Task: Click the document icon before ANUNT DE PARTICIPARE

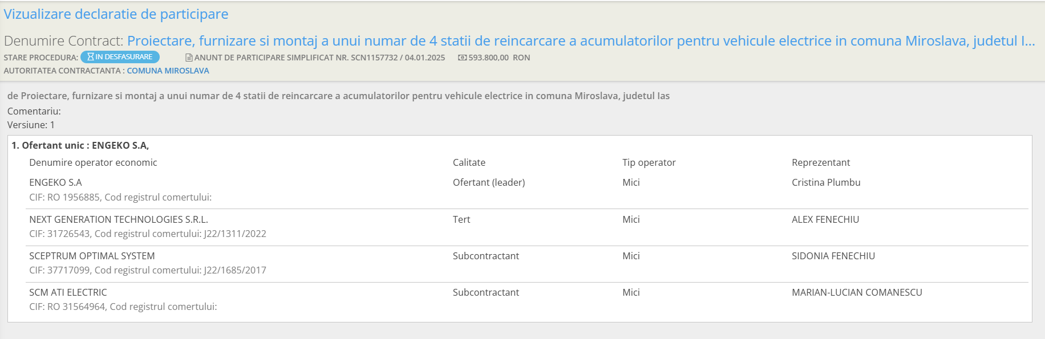Action: (189, 58)
